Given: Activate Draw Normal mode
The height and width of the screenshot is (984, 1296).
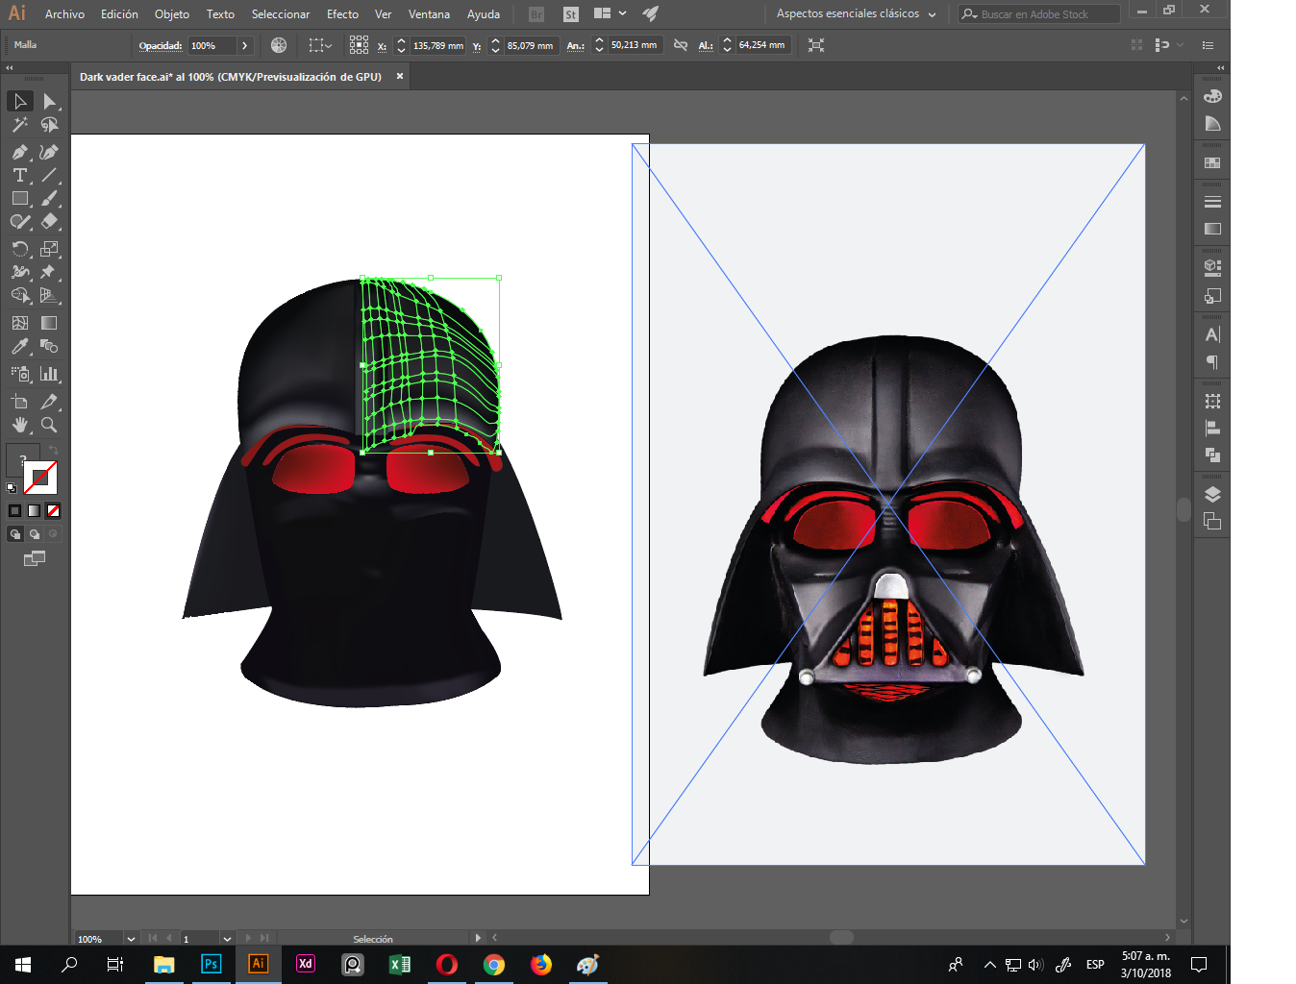Looking at the screenshot, I should (15, 534).
